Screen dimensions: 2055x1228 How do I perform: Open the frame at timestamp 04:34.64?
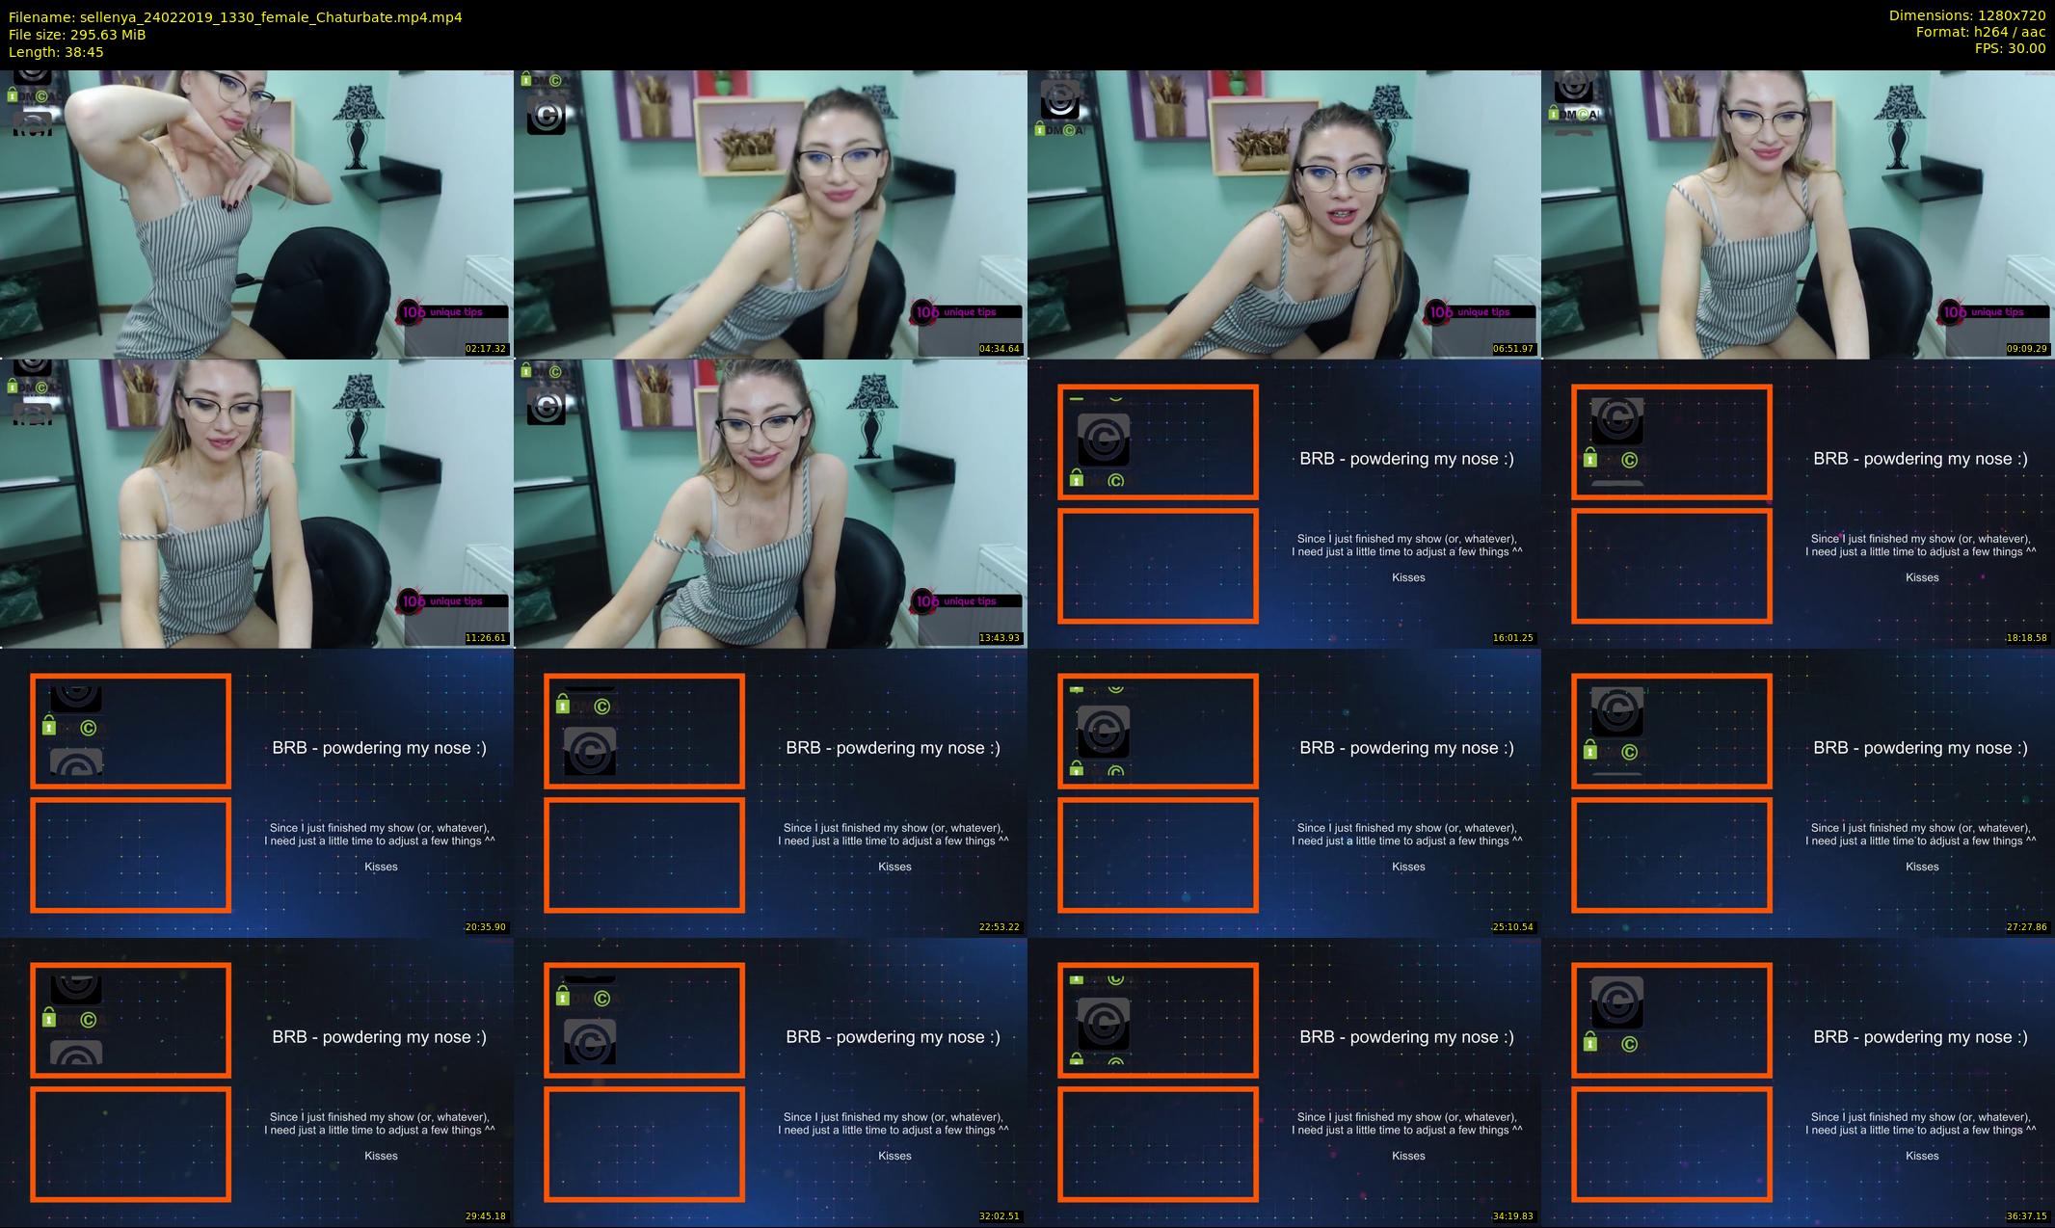(x=770, y=214)
